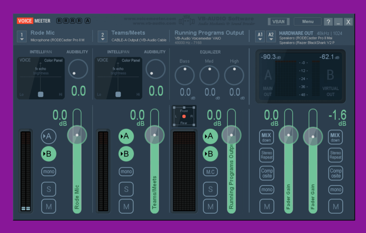Click the Color Panel label on Teams/Meets
Image resolution: width=366 pixels, height=233 pixels.
coord(131,60)
